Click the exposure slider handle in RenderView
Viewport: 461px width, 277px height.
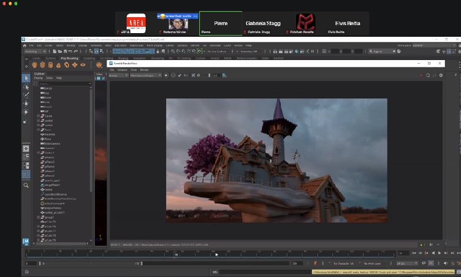point(209,75)
